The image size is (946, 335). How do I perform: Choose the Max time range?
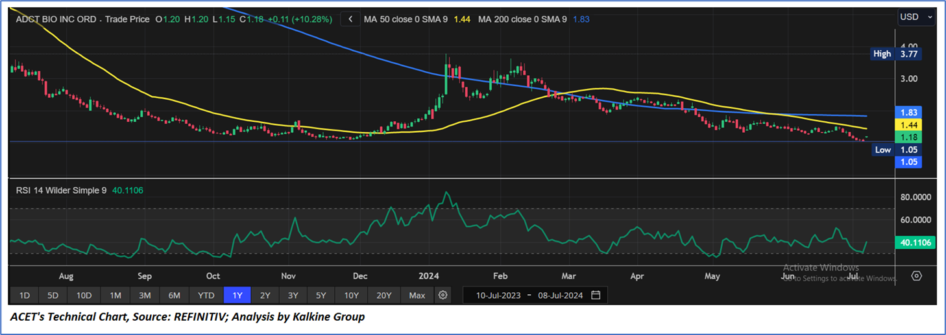tap(417, 295)
